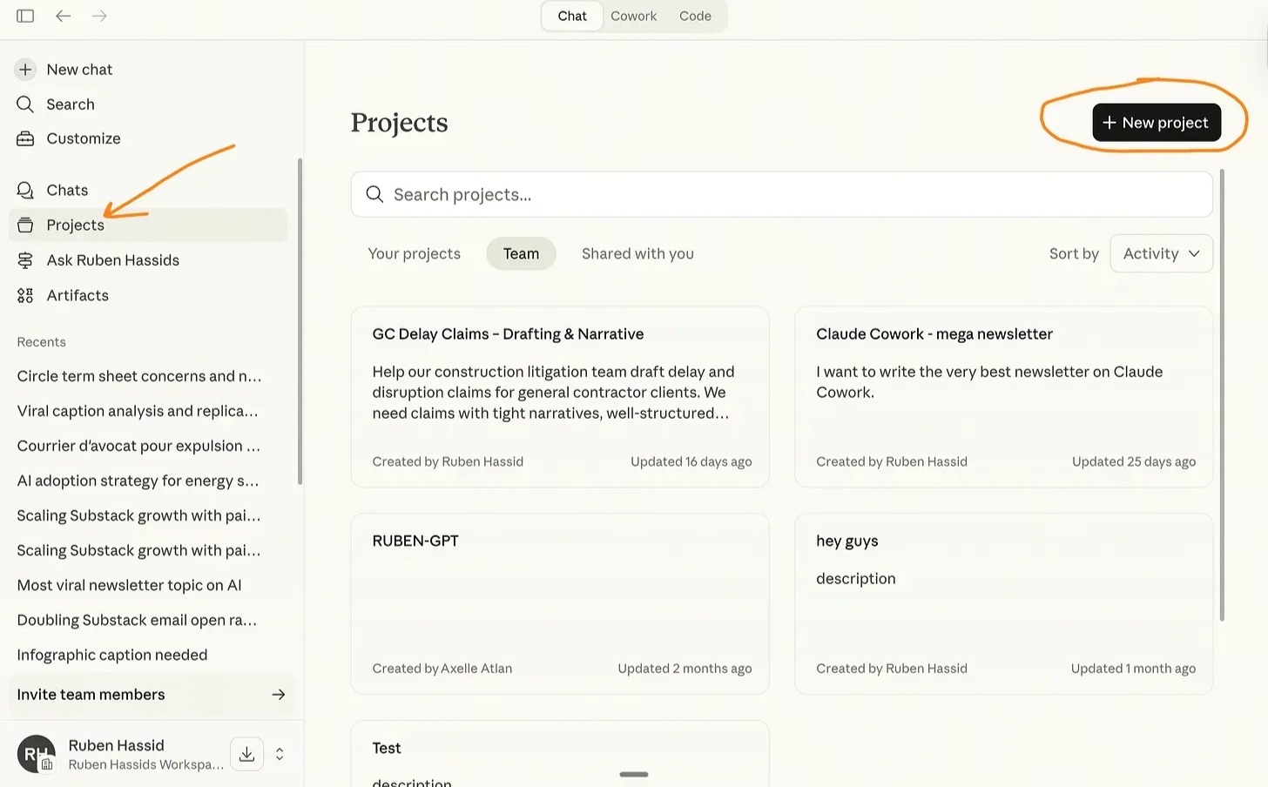Expand Invite team members arrow
The height and width of the screenshot is (787, 1268).
278,695
